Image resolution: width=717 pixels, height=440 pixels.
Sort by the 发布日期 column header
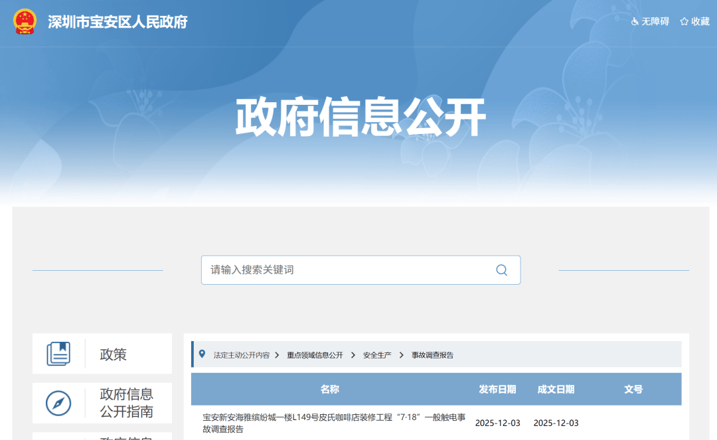click(x=497, y=390)
